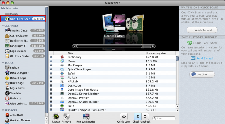
Task: Click the Send E-mail link
Action: tap(204, 58)
